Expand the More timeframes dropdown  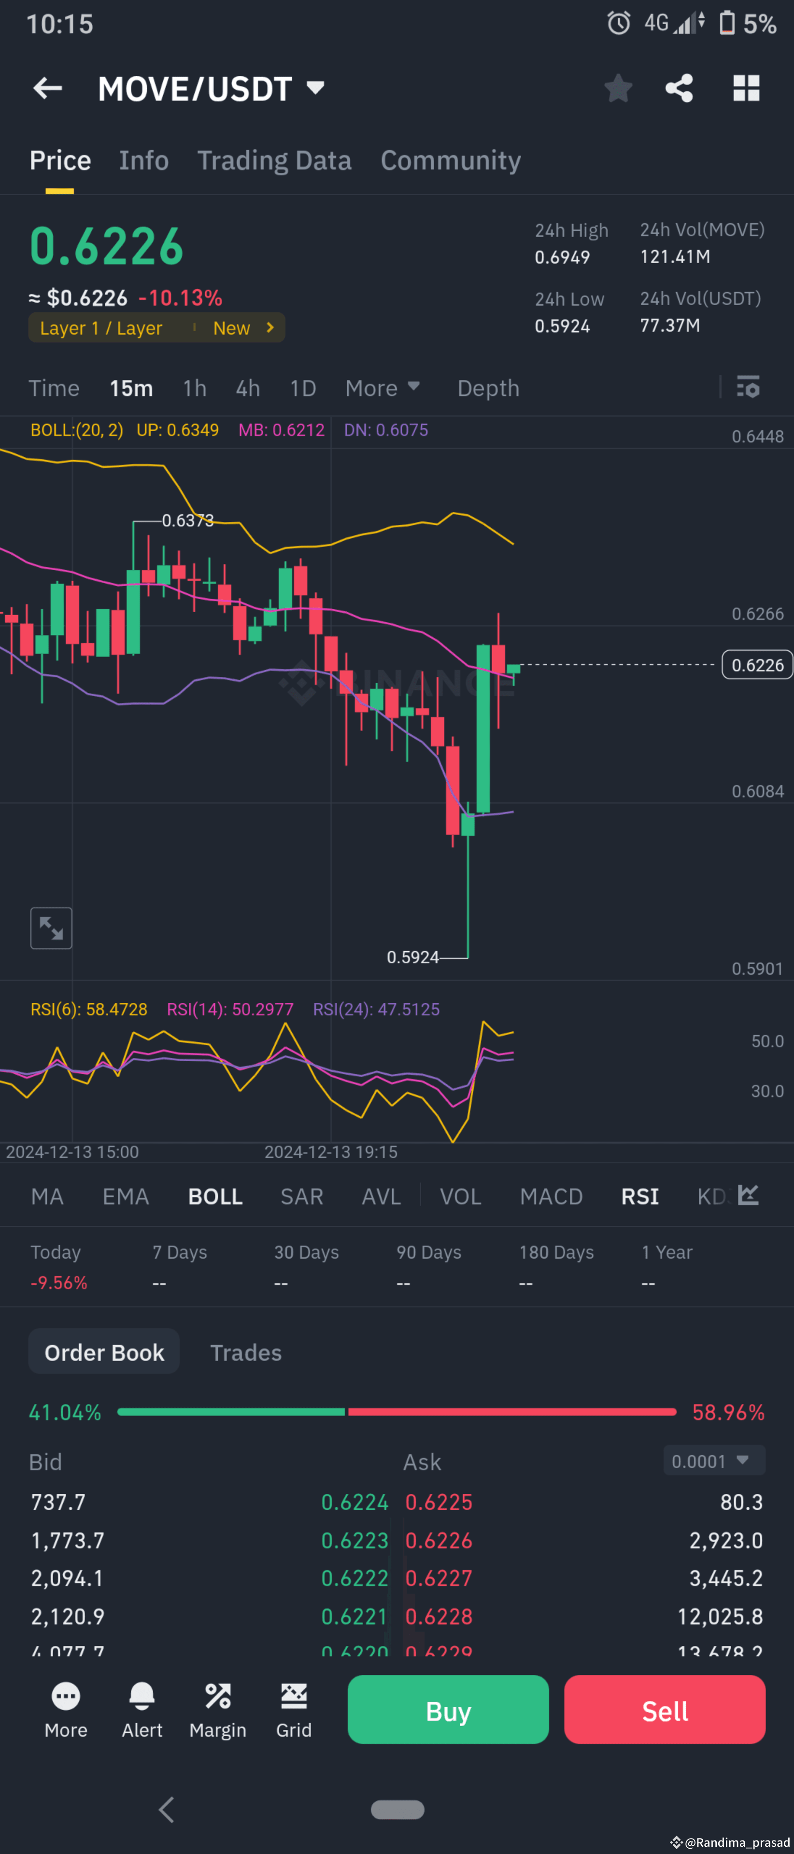click(x=382, y=388)
